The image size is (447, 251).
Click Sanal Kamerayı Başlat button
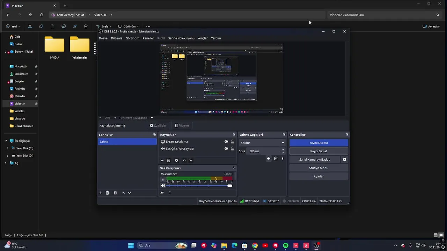pos(314,159)
